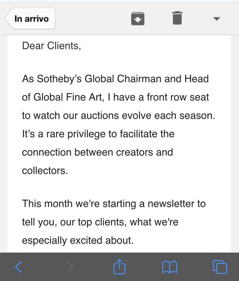Click the "Dear Clients," greeting line
Image resolution: width=239 pixels, height=281 pixels.
click(x=52, y=46)
